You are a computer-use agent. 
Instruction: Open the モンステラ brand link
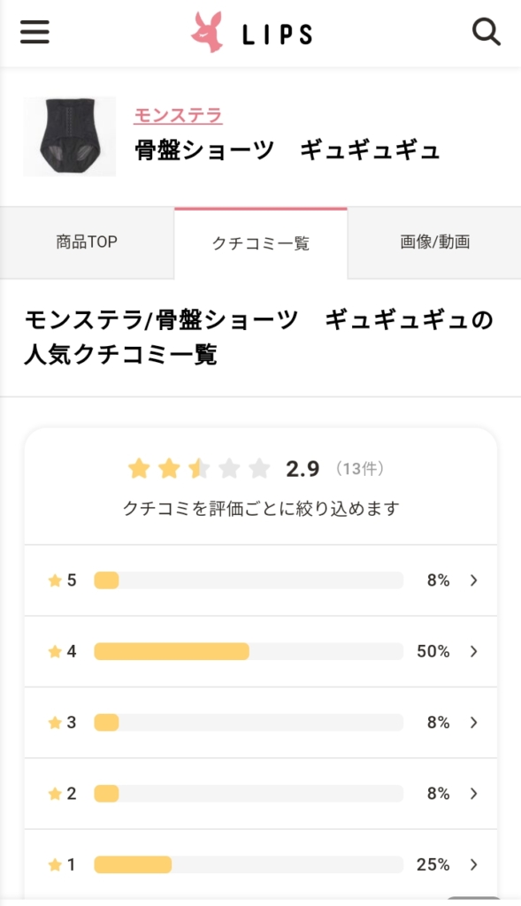[x=178, y=116]
